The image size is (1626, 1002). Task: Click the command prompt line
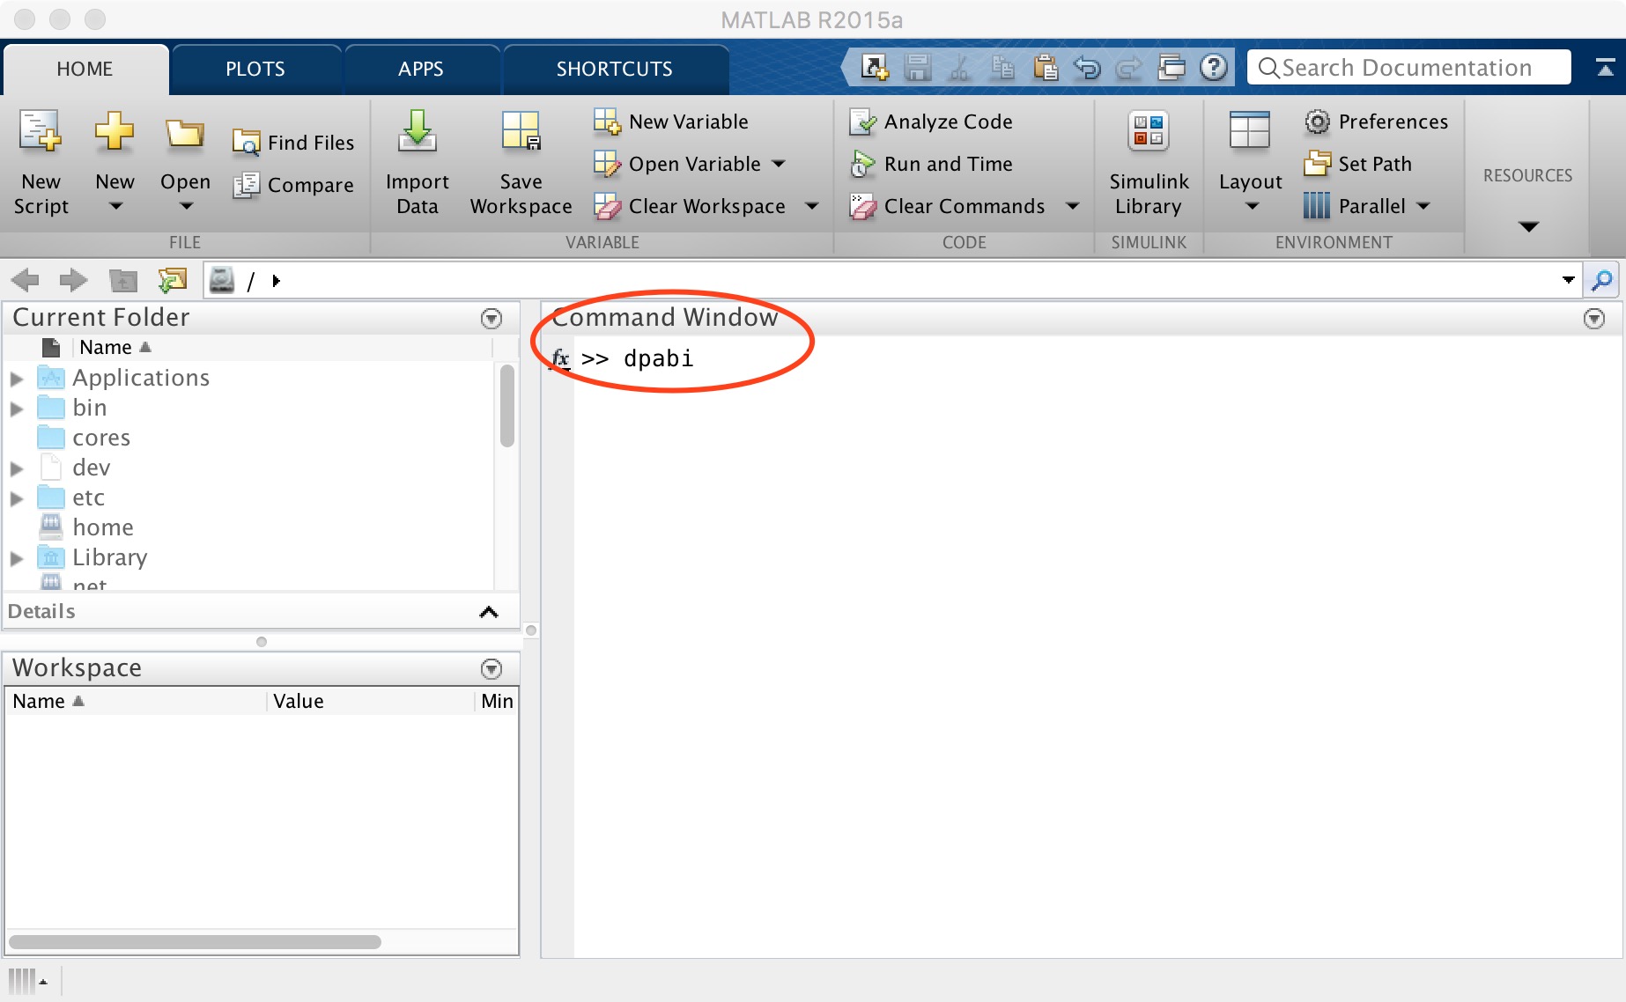pyautogui.click(x=1097, y=358)
